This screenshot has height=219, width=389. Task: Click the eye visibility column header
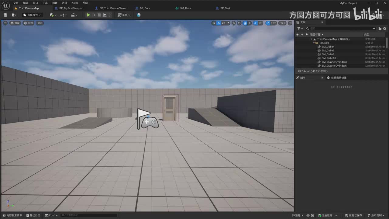click(298, 35)
